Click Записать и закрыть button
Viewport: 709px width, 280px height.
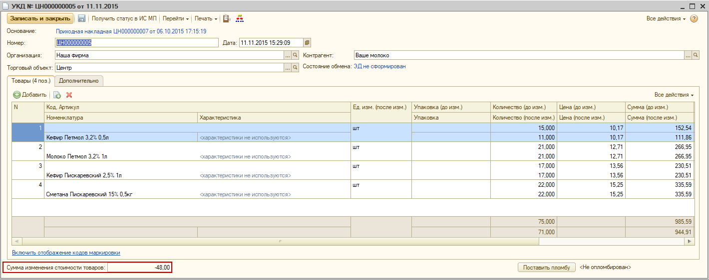(x=40, y=18)
